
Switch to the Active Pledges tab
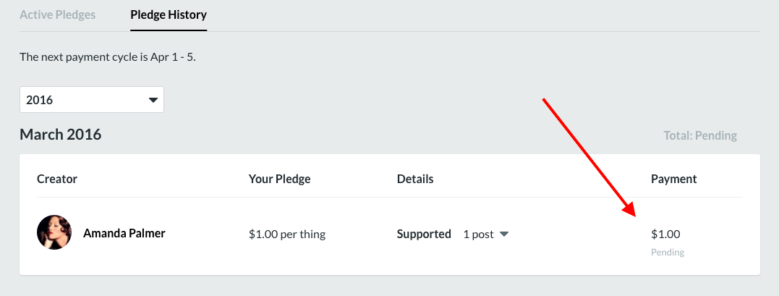click(57, 14)
